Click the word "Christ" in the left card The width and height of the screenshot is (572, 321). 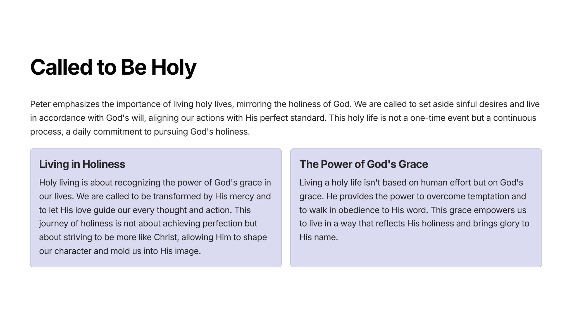166,237
